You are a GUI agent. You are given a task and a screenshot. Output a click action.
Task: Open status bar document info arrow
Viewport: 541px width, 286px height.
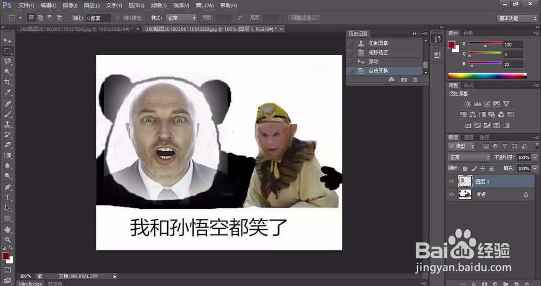115,276
